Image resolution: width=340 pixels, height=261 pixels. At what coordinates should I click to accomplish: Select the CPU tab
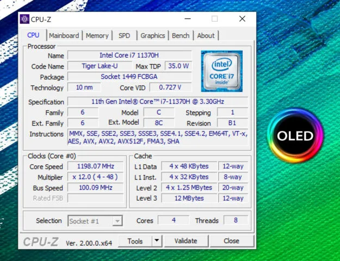33,35
